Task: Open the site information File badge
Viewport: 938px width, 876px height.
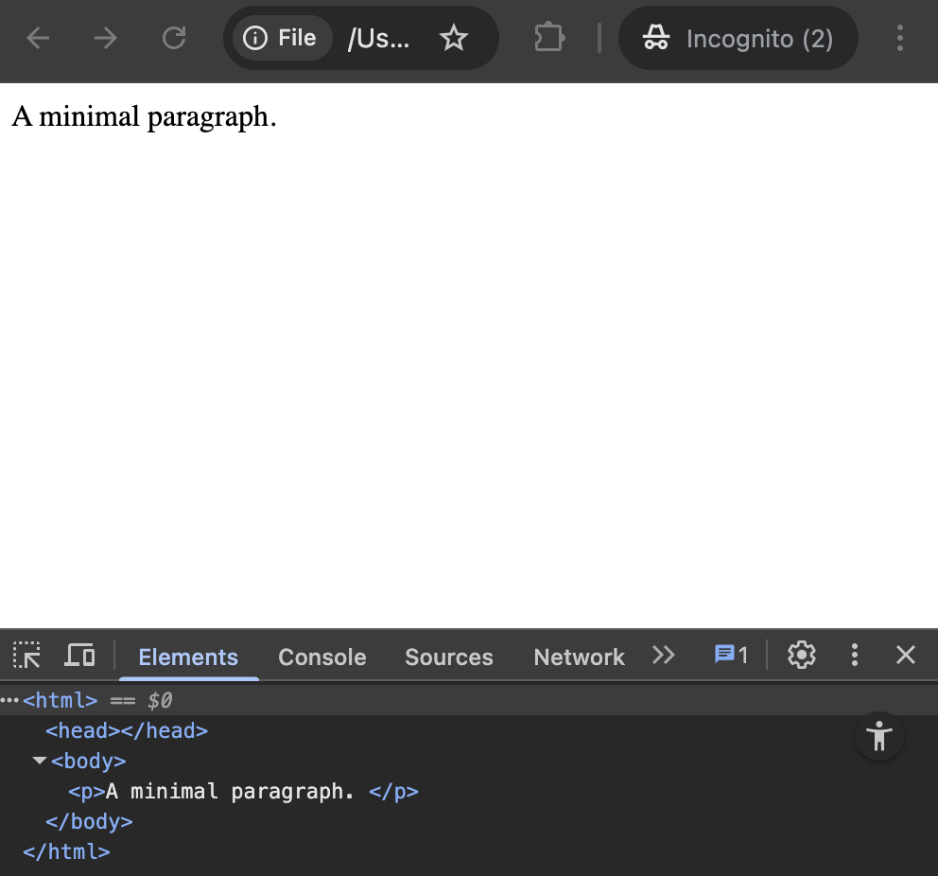Action: (281, 38)
